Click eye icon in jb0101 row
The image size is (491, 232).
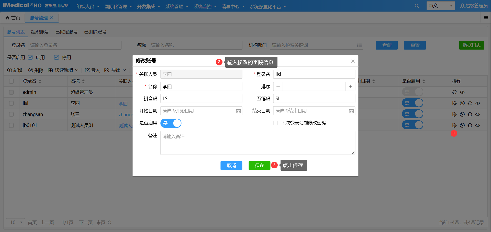click(x=477, y=125)
